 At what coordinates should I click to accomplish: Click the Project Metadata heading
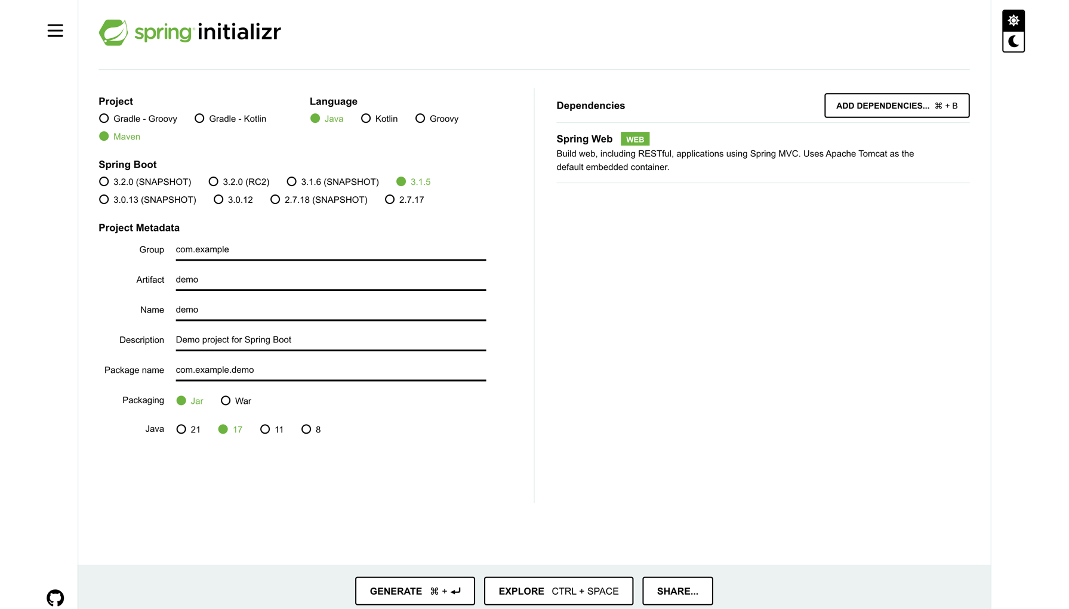point(139,228)
